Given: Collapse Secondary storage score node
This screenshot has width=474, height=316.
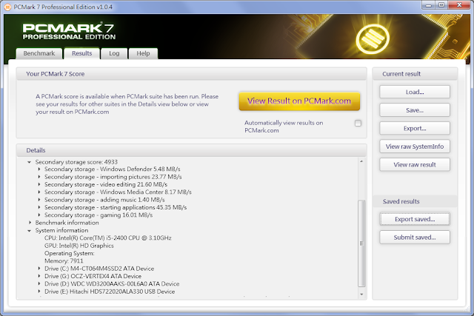Looking at the screenshot, I should [30, 162].
